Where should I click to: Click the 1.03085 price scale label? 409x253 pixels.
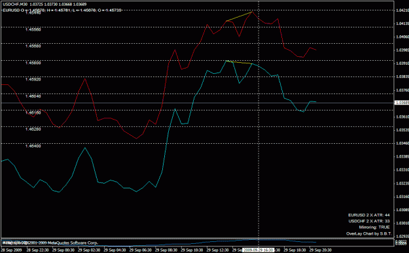click(402, 210)
